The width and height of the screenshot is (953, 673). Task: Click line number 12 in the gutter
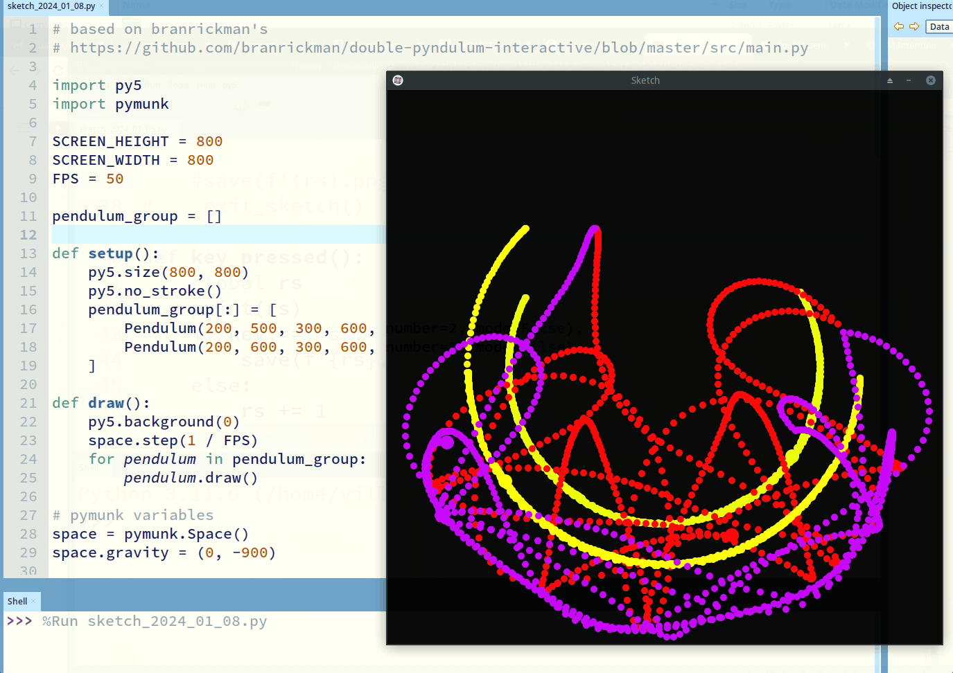coord(28,235)
